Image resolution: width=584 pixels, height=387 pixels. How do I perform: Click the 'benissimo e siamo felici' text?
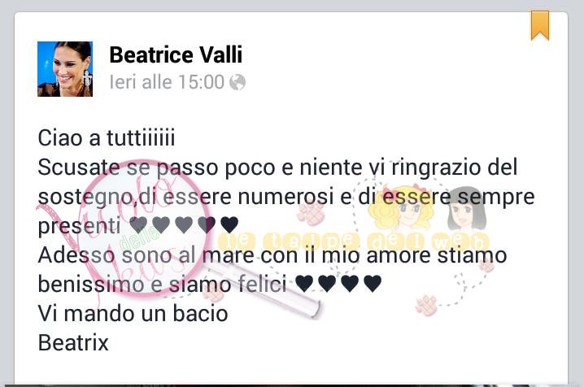pos(163,285)
